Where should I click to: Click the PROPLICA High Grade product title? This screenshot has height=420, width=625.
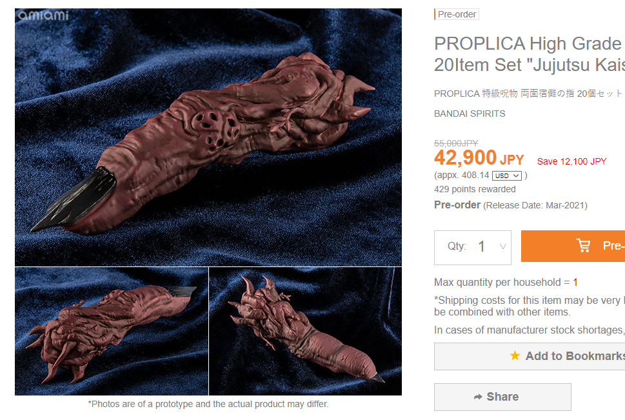click(530, 54)
